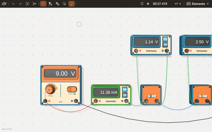Flip the power supply Power switch
Screen dimensions: 212x132
72,89
